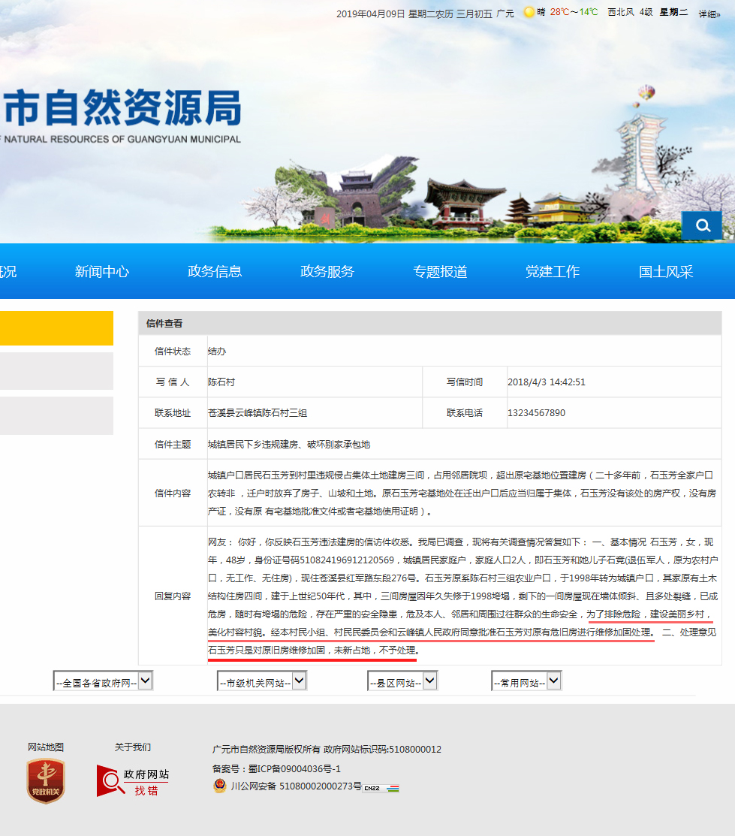Open the 国土风采 menu item

pyautogui.click(x=666, y=272)
